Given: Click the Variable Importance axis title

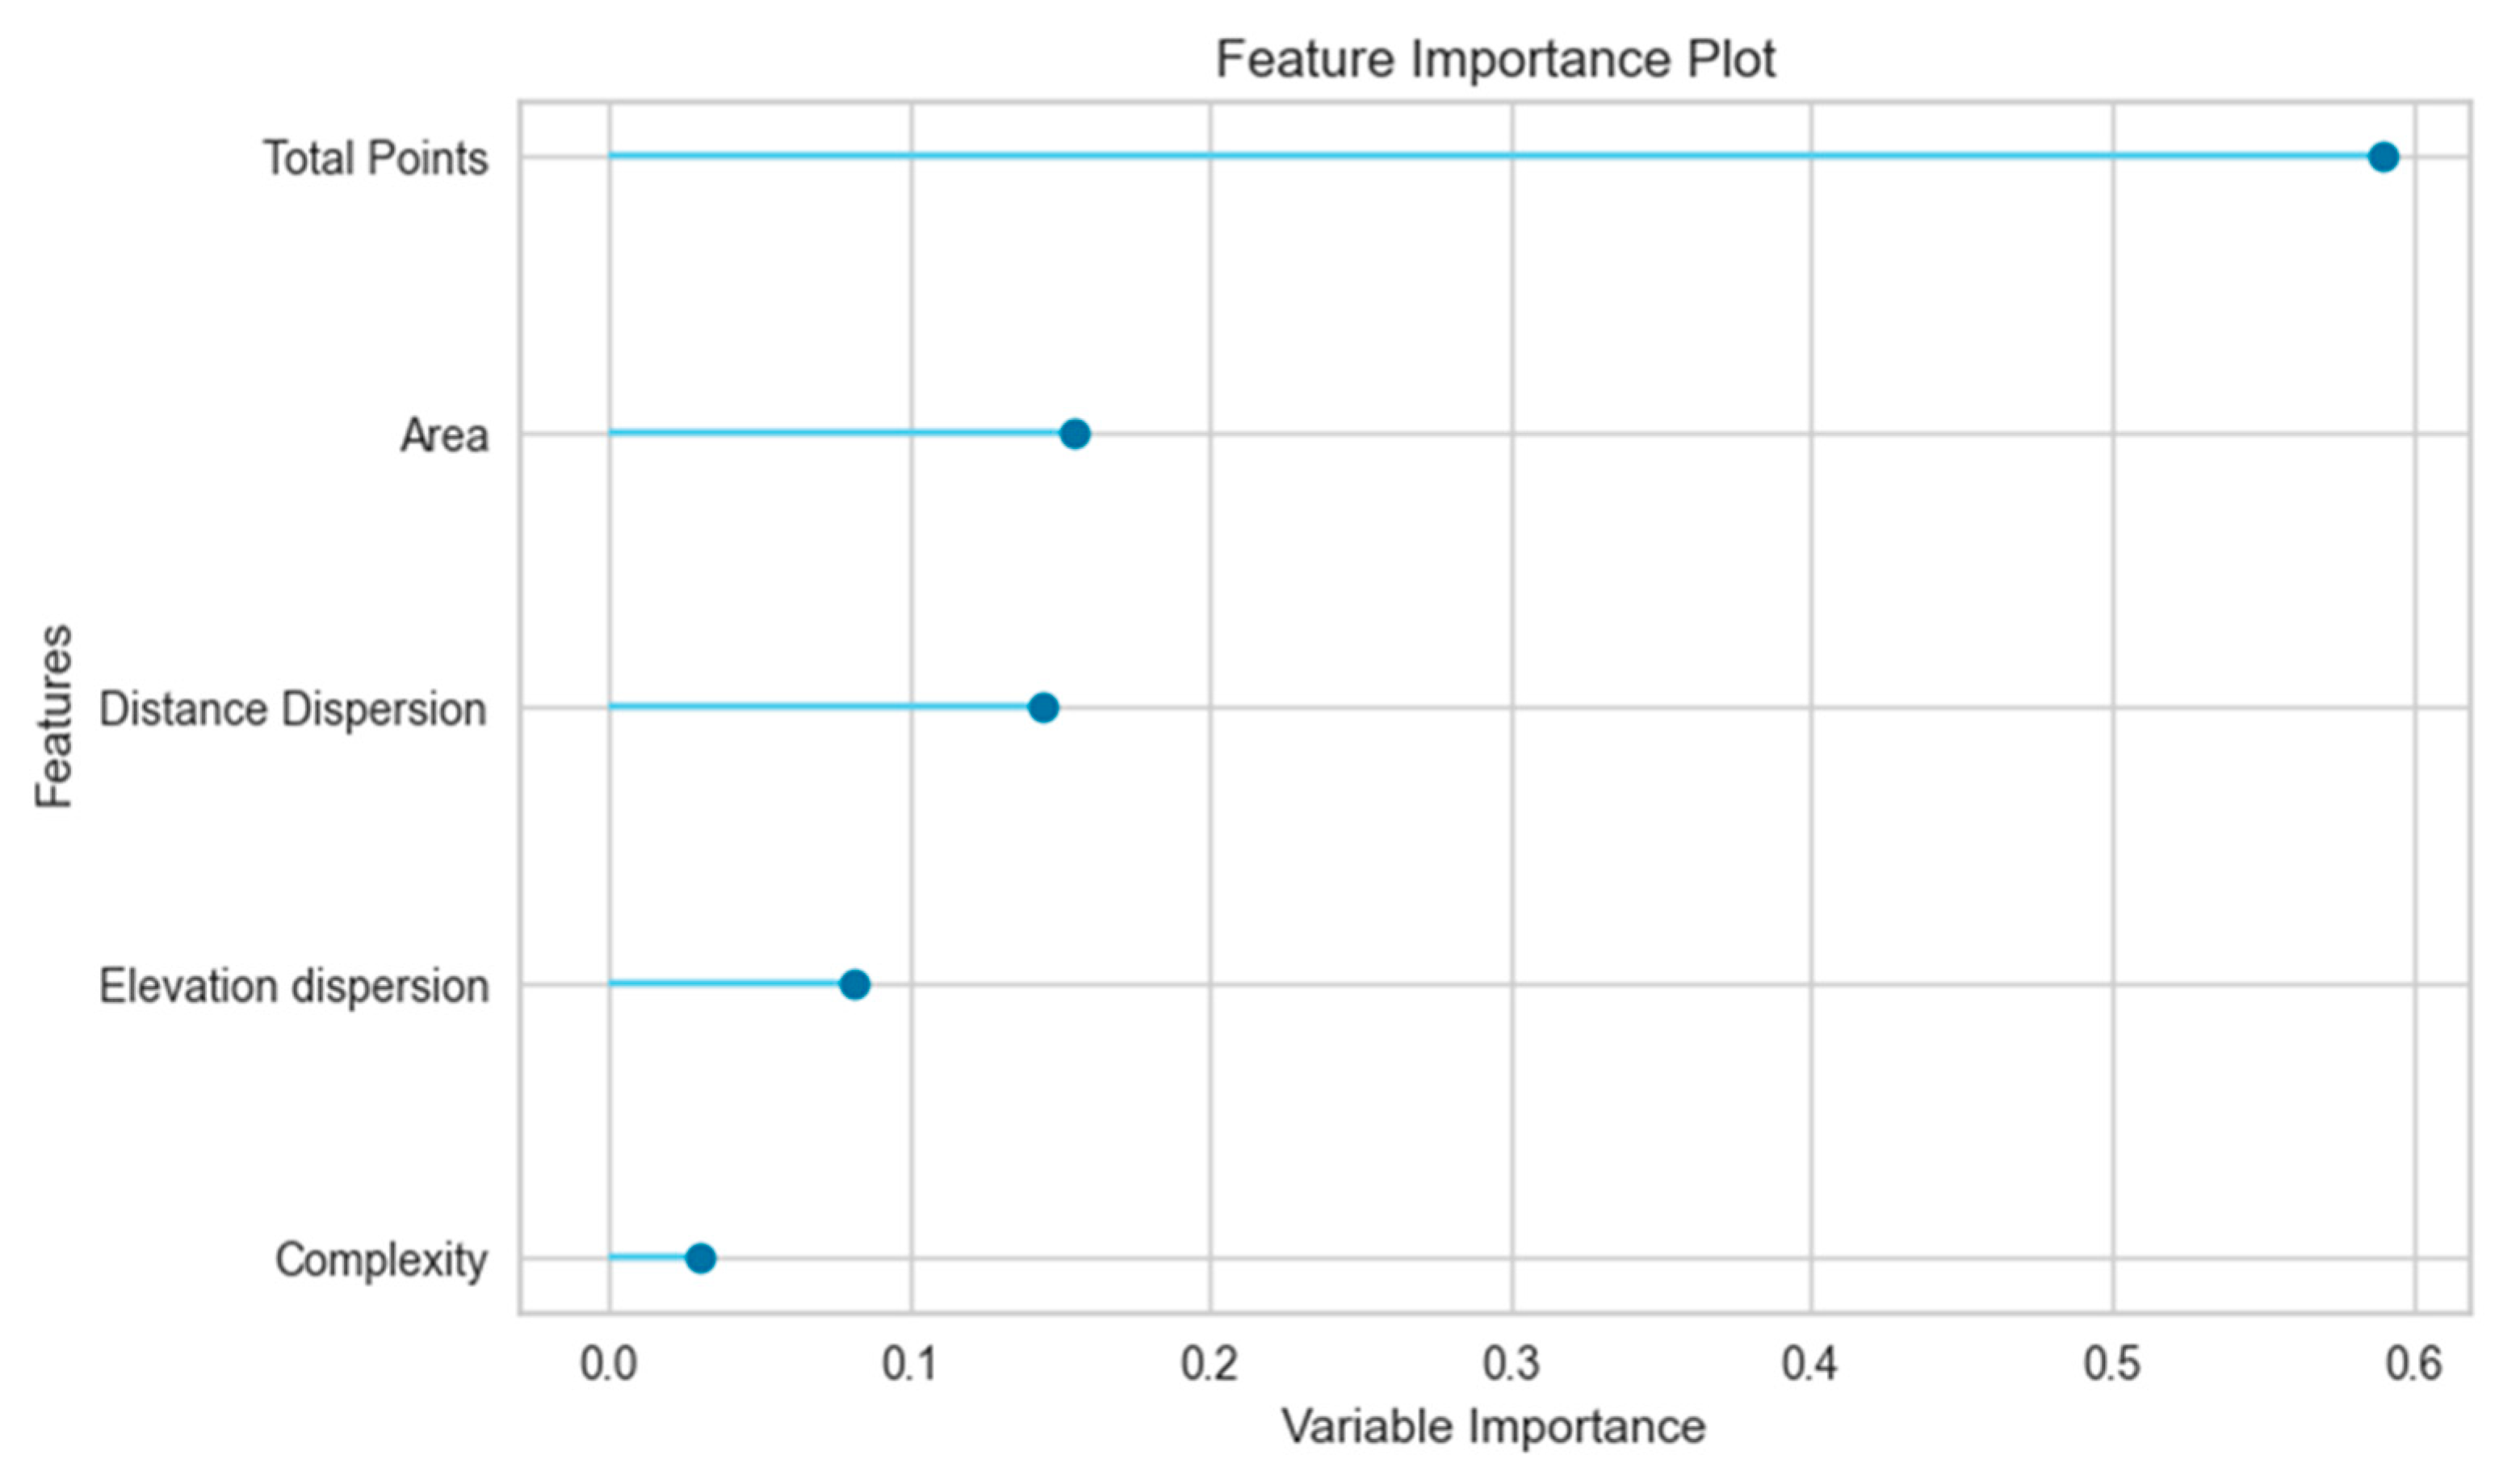Looking at the screenshot, I should [1494, 1427].
